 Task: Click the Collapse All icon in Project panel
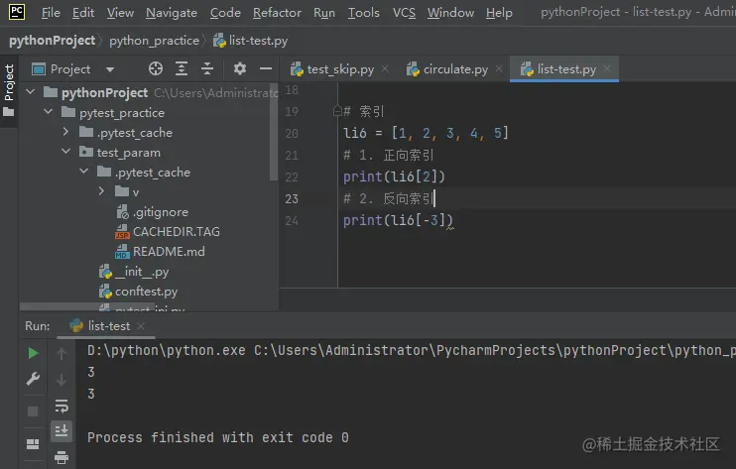207,69
